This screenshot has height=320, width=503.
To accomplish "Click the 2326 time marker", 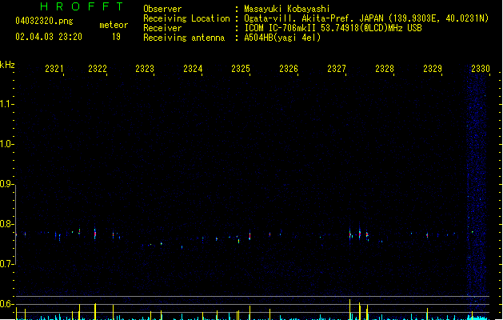I will coord(289,69).
